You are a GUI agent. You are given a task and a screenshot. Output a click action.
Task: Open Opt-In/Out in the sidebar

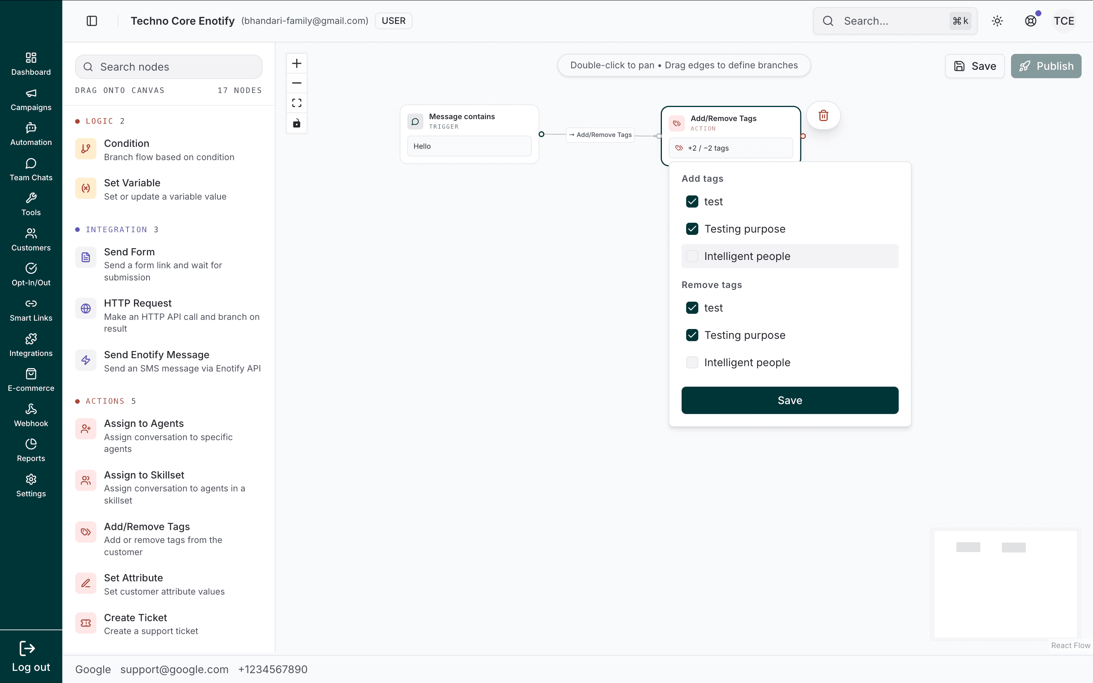click(31, 275)
